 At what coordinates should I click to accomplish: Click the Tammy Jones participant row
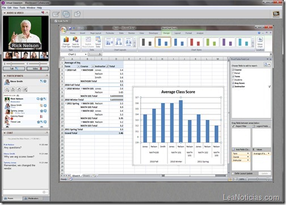click(x=26, y=112)
